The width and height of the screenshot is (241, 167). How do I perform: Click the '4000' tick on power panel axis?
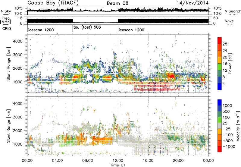point(17,41)
